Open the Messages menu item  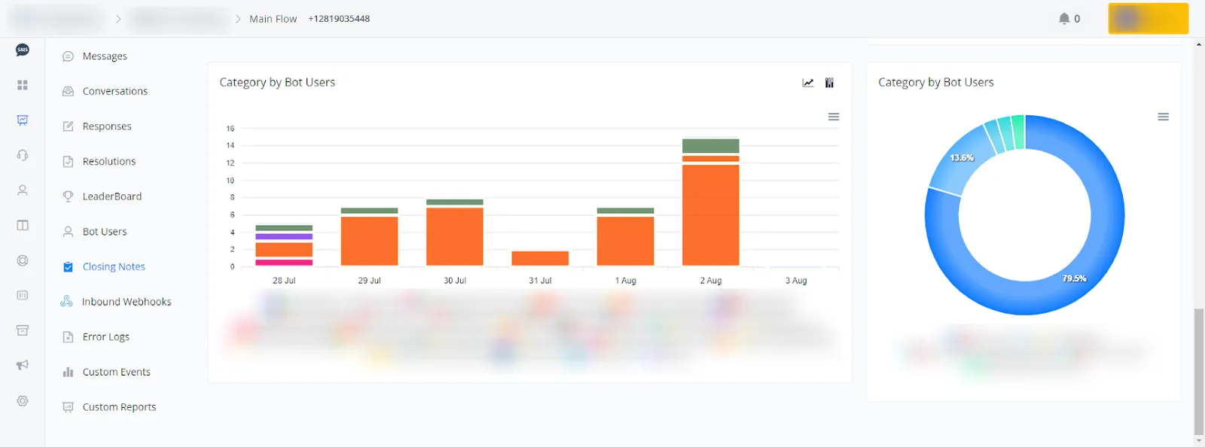coord(105,56)
